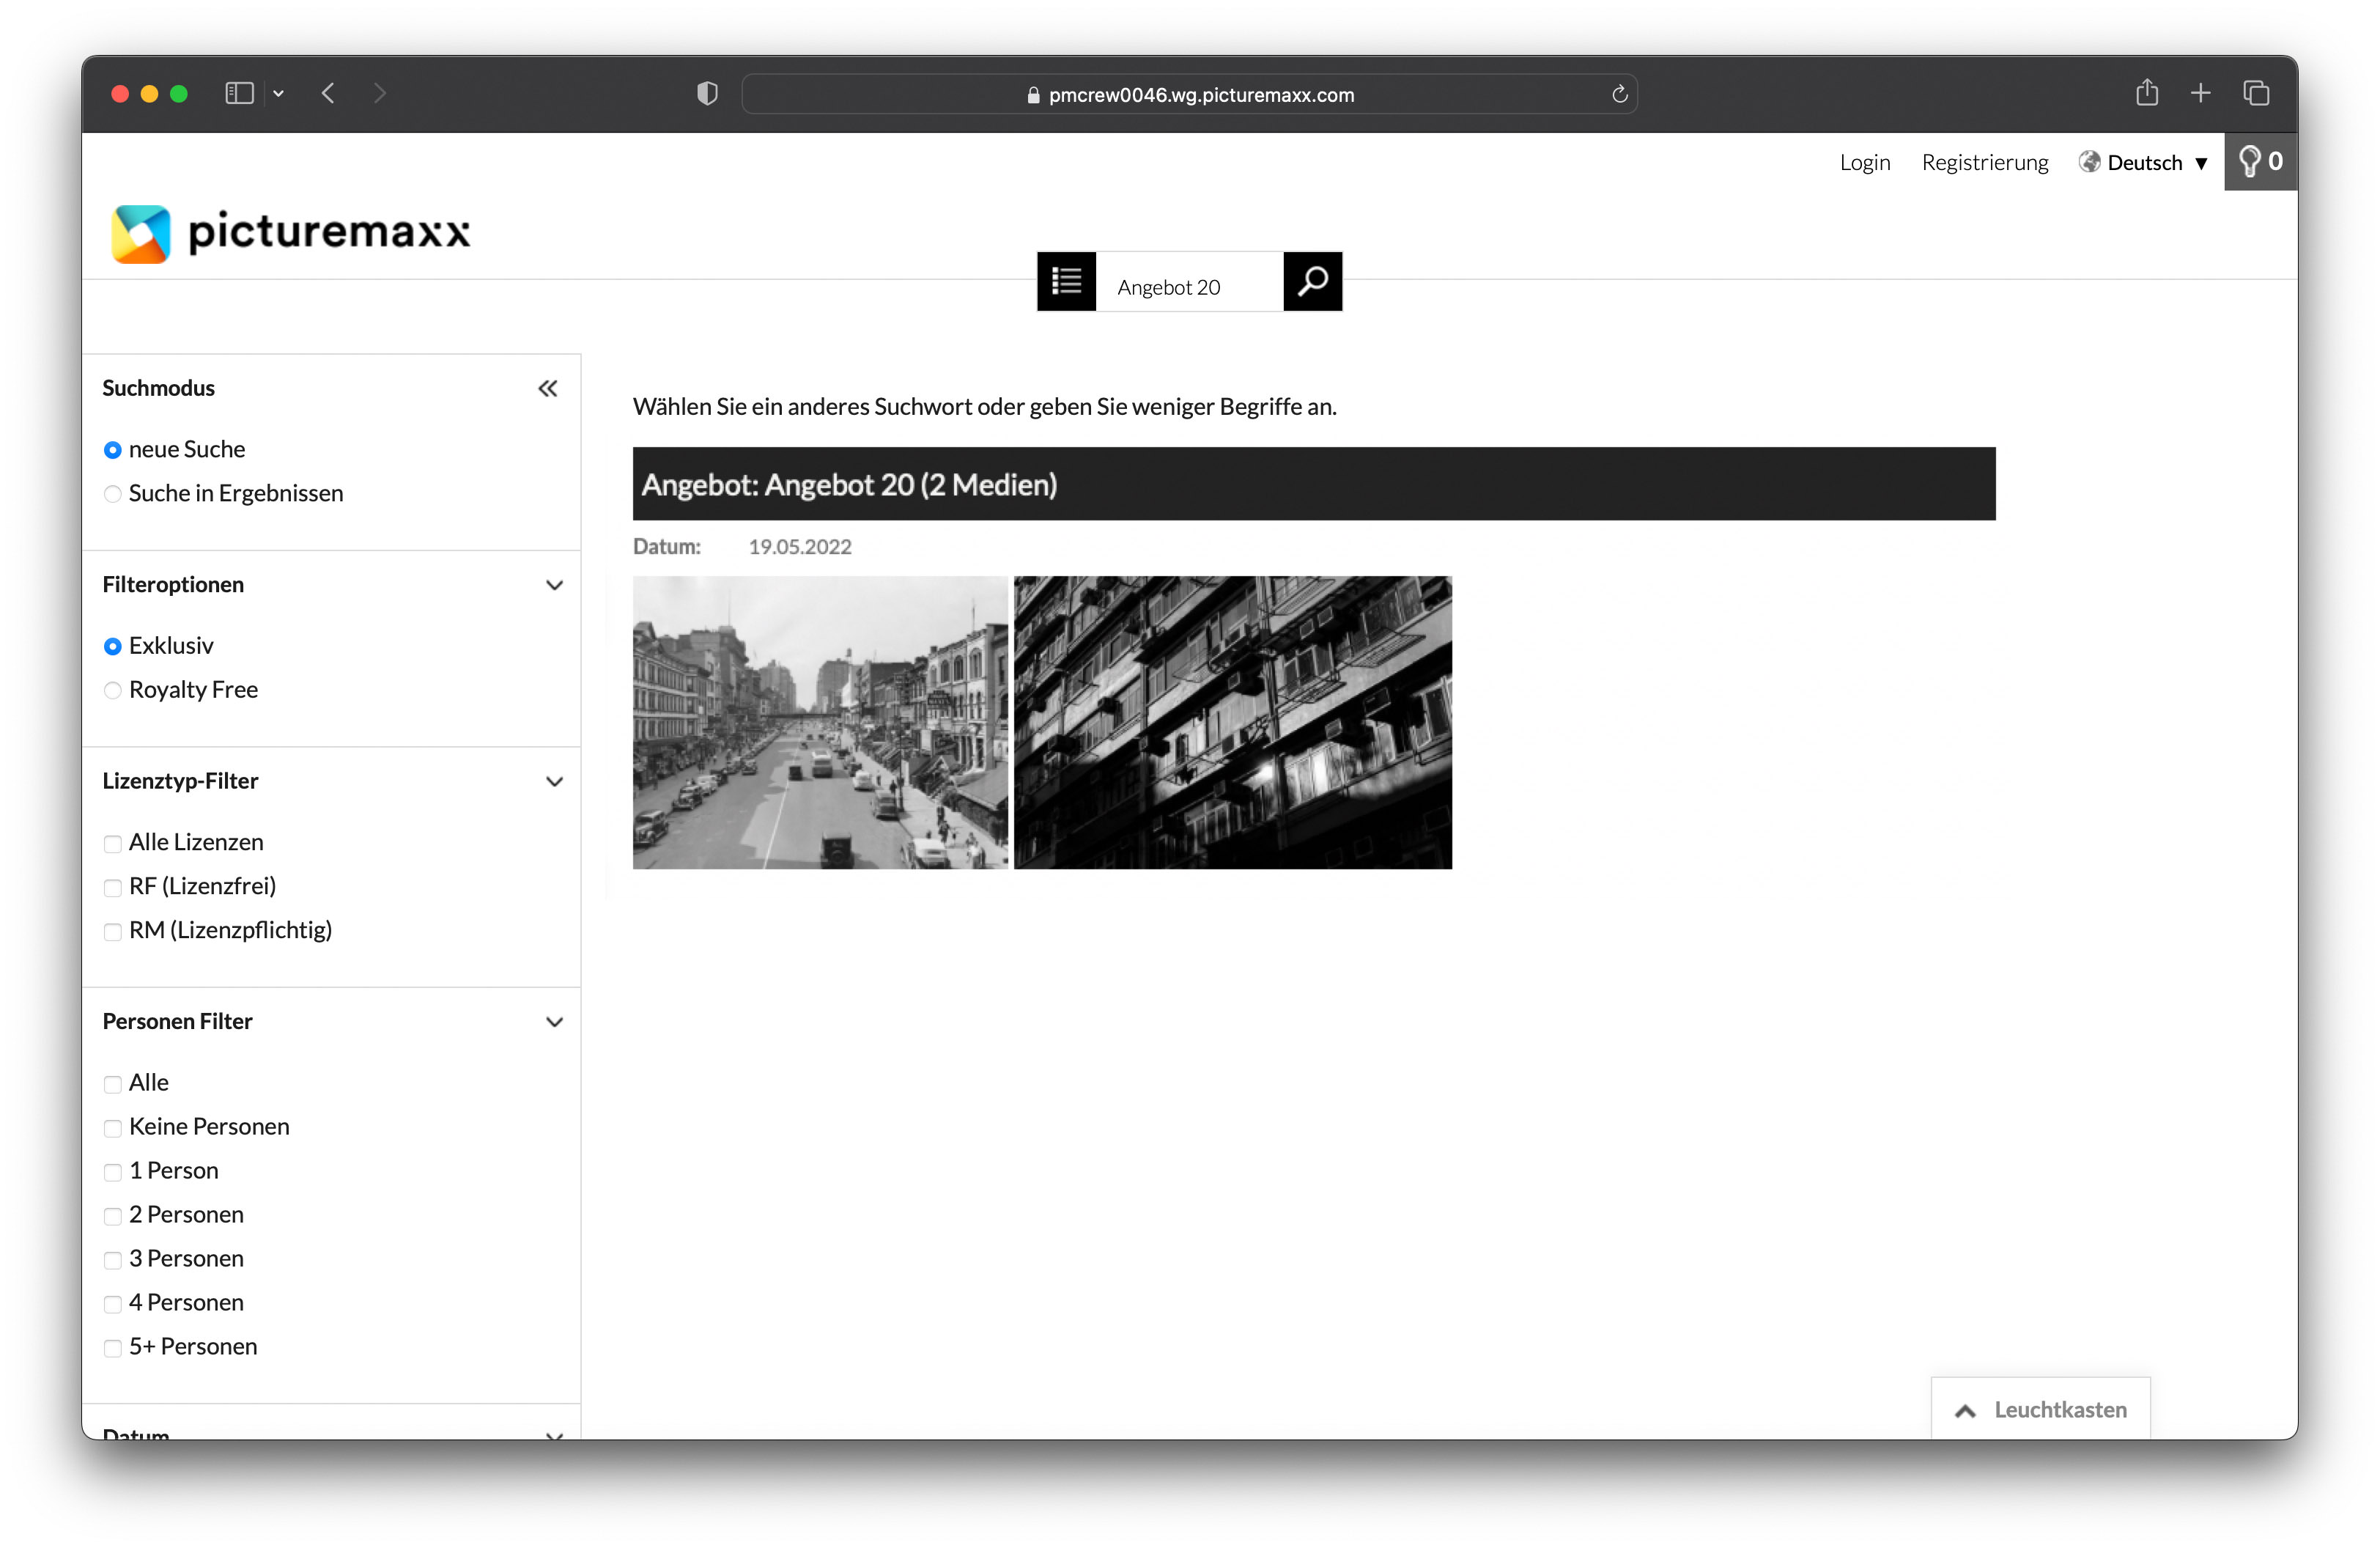Screen dimensions: 2380x1548
Task: Go forward in browser history
Action: point(379,93)
